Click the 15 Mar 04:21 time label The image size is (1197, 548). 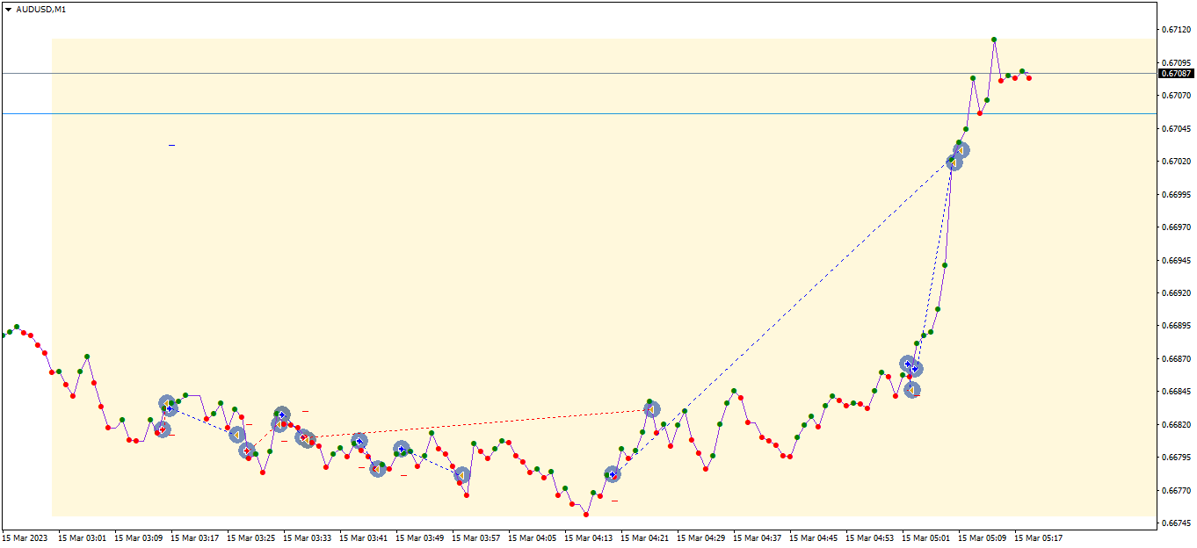[x=644, y=537]
